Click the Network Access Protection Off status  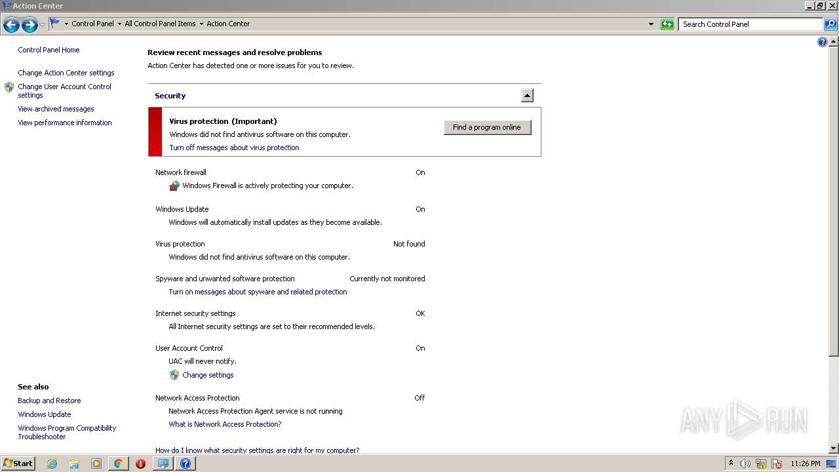(419, 398)
